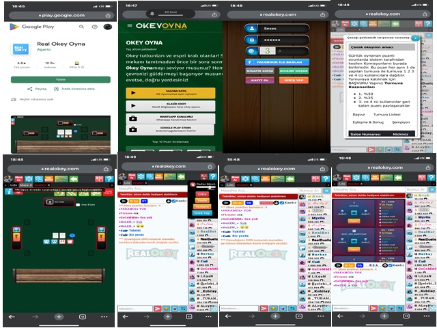Tap green back arrow on game table screen
Screen dimensions: 437x328
(x=74, y=179)
